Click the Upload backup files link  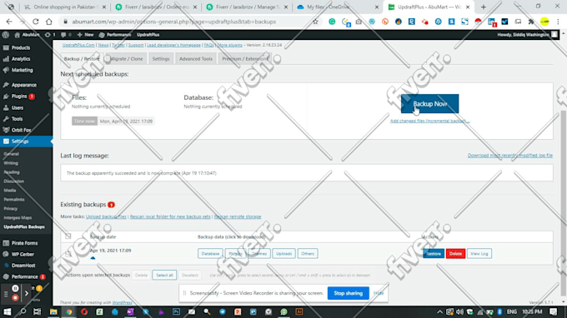point(106,216)
